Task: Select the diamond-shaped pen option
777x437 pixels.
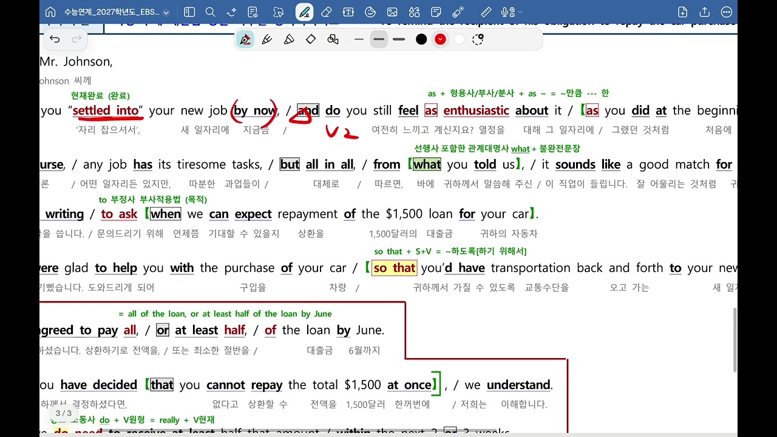Action: click(311, 39)
